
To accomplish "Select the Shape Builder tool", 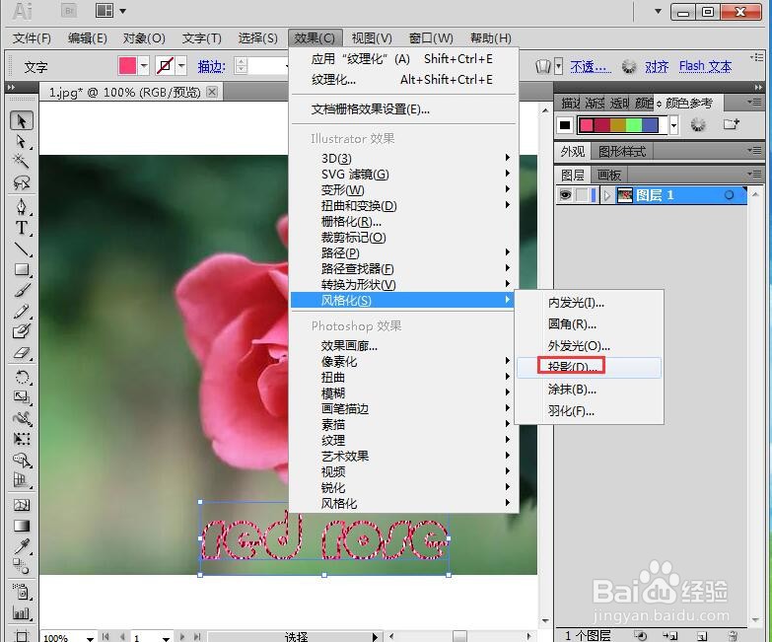I will pos(21,460).
